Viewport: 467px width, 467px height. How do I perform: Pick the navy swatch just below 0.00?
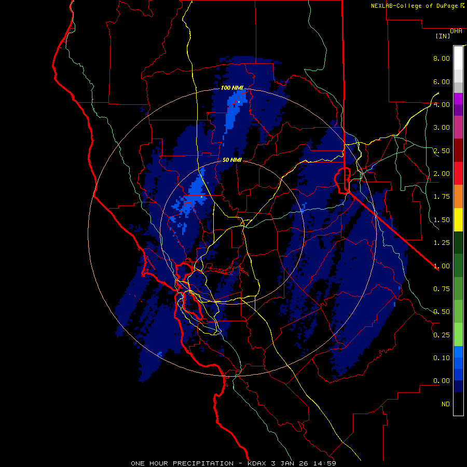click(x=458, y=387)
